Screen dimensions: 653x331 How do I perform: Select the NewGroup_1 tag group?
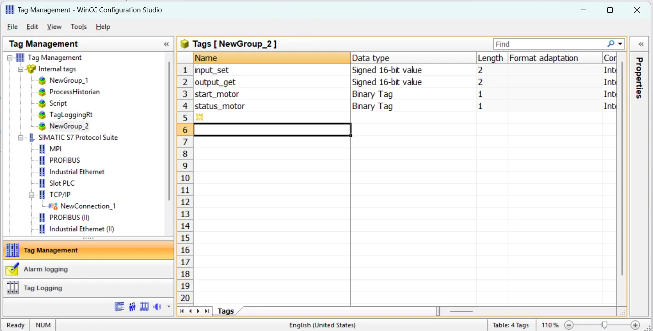point(69,80)
